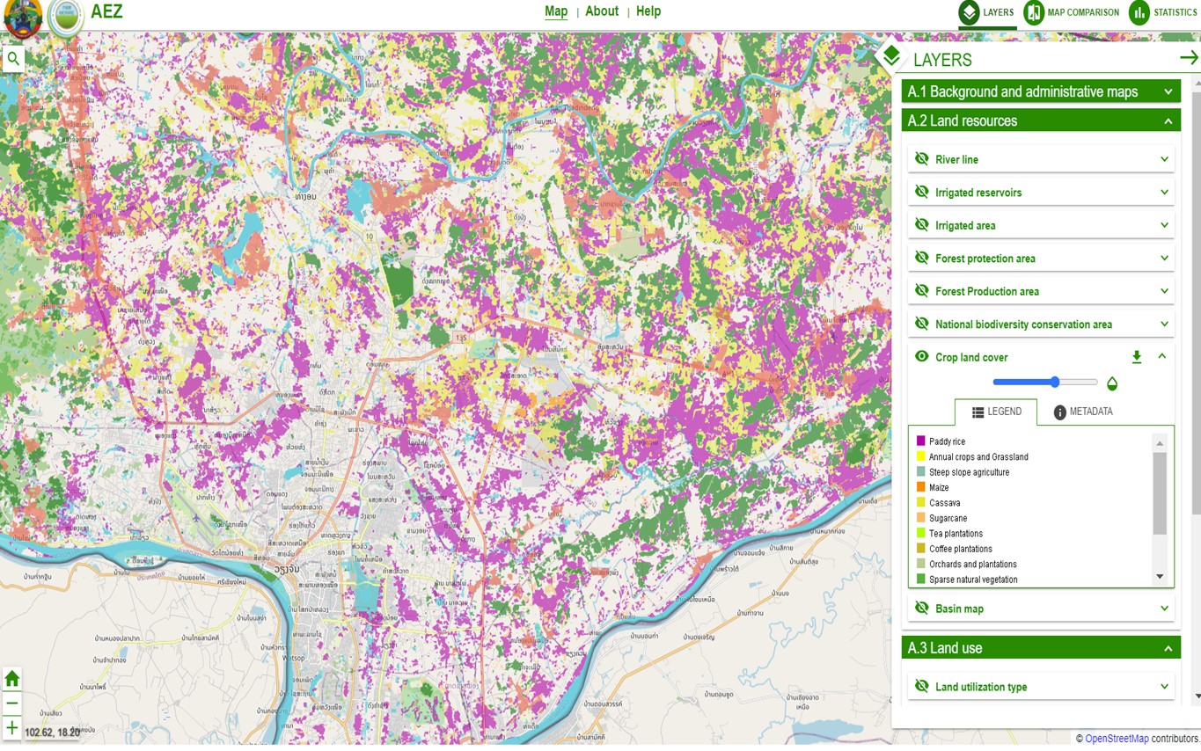Zoom out with the minus icon
1201x751 pixels.
(12, 703)
